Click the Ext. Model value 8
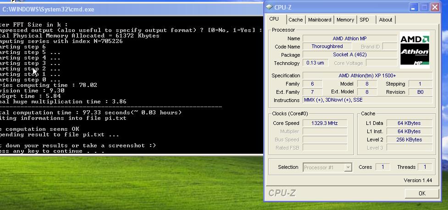Viewport: 448px width, 210px height. [367, 92]
